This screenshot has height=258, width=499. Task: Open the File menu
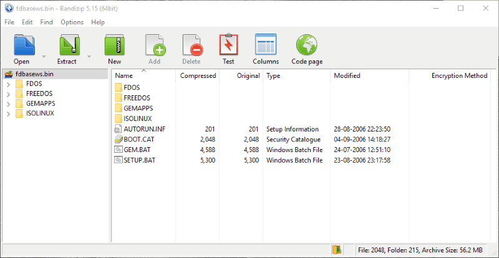9,22
